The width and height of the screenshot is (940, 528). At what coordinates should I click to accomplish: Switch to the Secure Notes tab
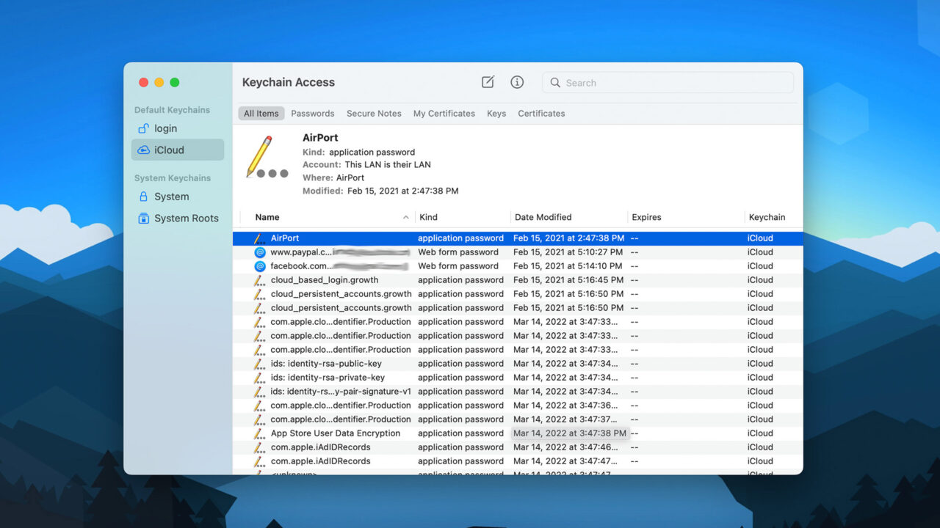374,113
